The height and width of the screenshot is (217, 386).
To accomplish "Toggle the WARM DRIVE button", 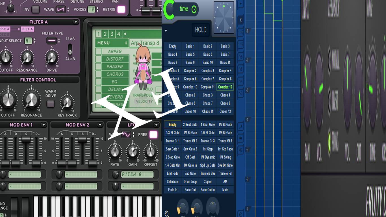I will (51, 104).
